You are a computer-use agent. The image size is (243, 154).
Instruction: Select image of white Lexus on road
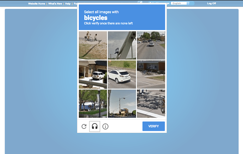coord(122,75)
